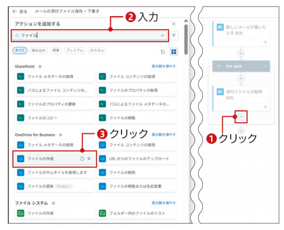Clear the search text with the X

coord(162,36)
